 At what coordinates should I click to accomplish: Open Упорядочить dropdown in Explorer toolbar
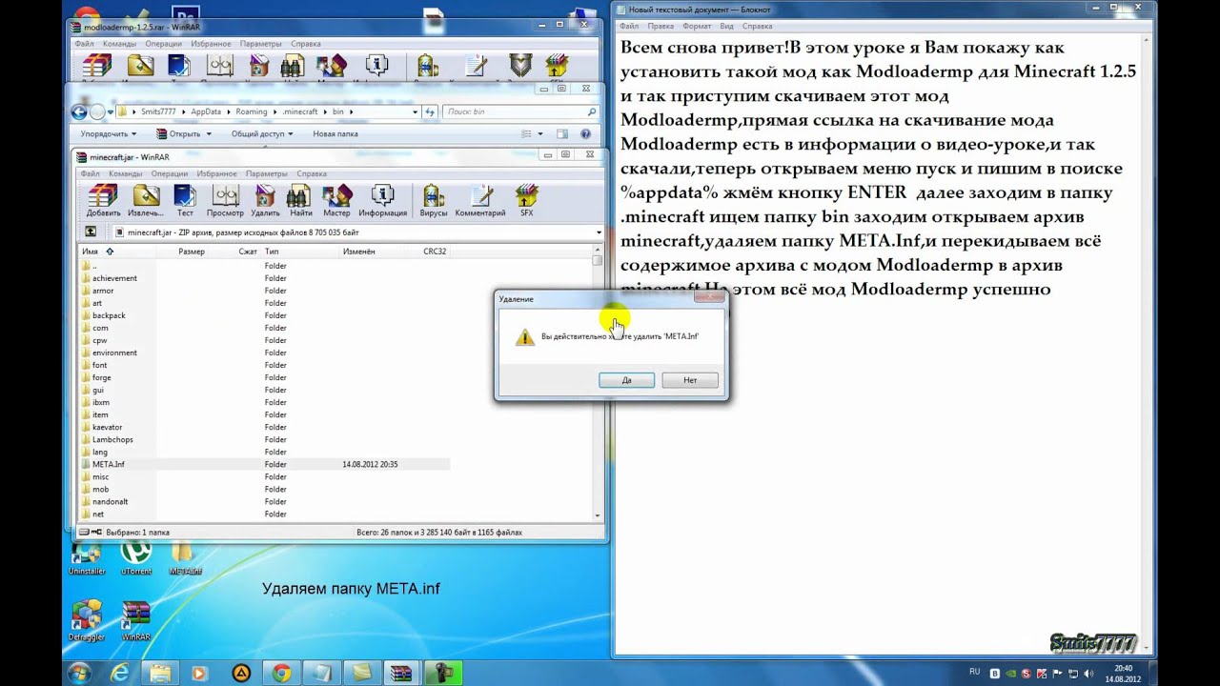(x=109, y=134)
